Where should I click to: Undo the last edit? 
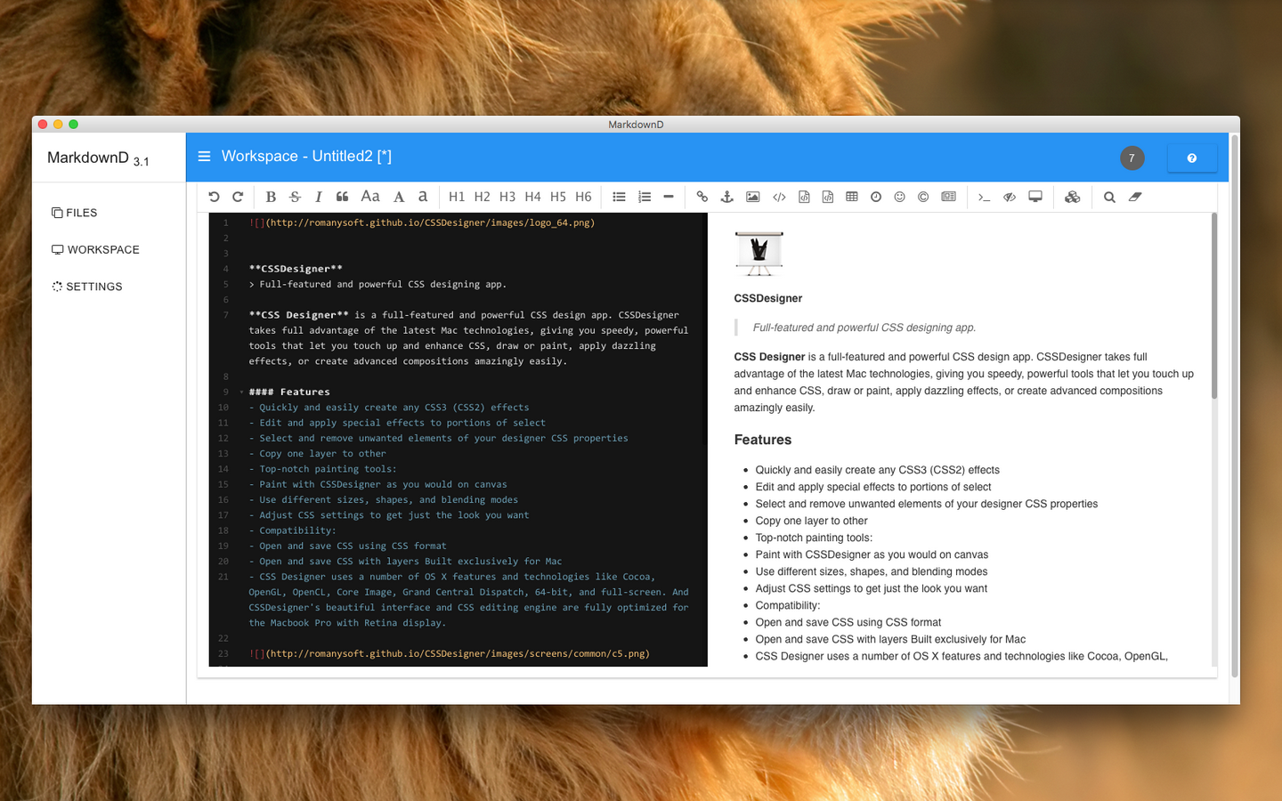214,197
